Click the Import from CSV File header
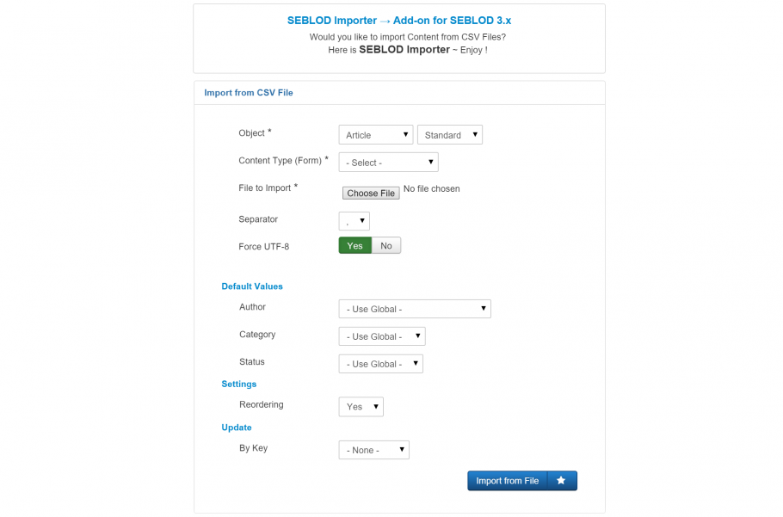This screenshot has height=517, width=783. pos(249,93)
